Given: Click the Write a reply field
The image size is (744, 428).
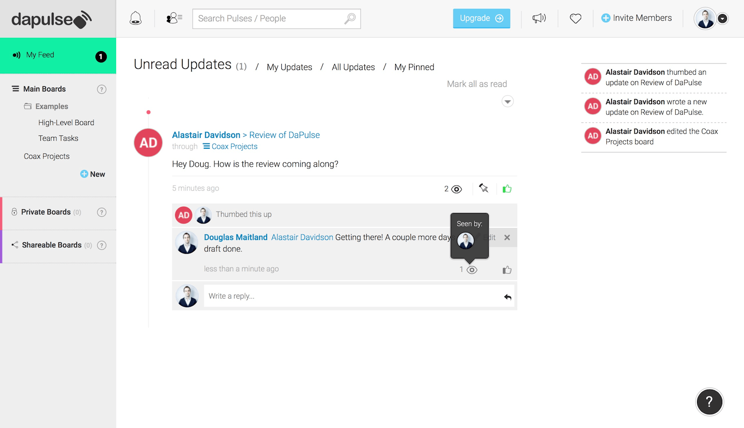Looking at the screenshot, I should [351, 296].
